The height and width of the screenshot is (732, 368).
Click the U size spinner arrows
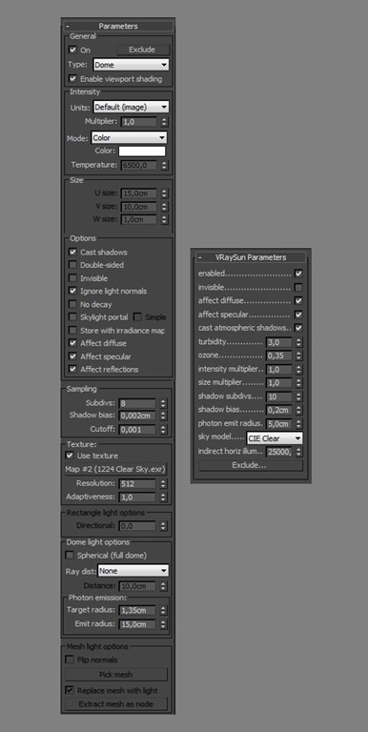tap(164, 193)
